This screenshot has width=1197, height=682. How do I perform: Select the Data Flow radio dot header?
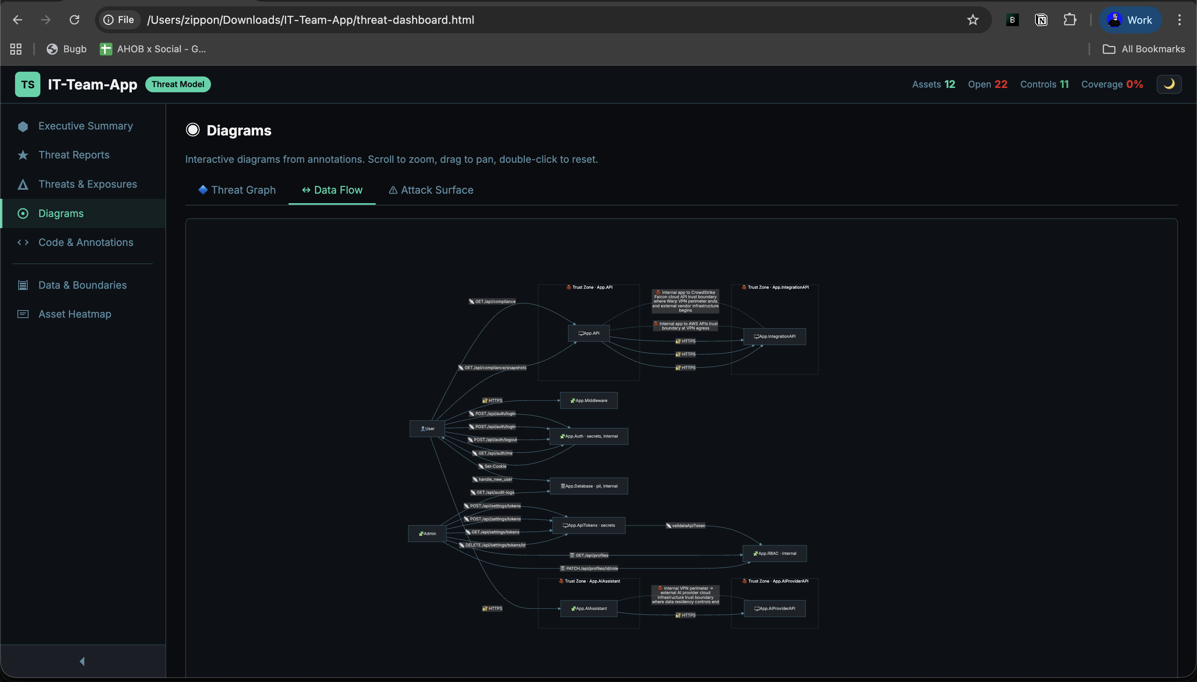[x=193, y=129]
